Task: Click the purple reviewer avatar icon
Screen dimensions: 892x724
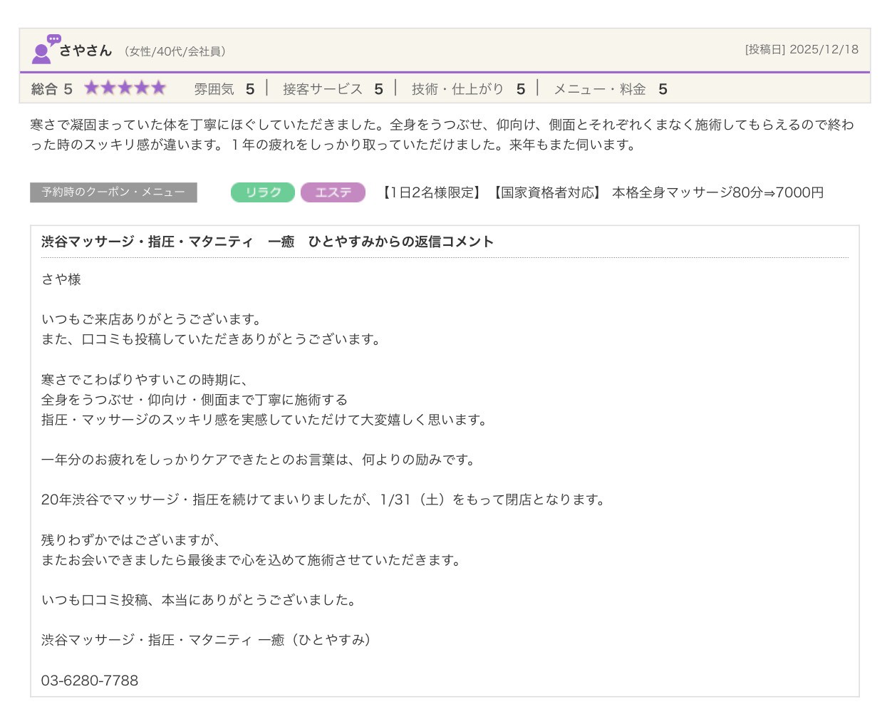Action: [45, 49]
